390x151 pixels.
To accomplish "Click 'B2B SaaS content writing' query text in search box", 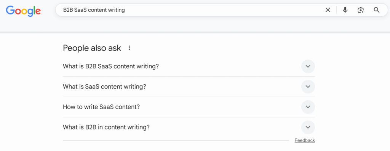I will coord(94,10).
